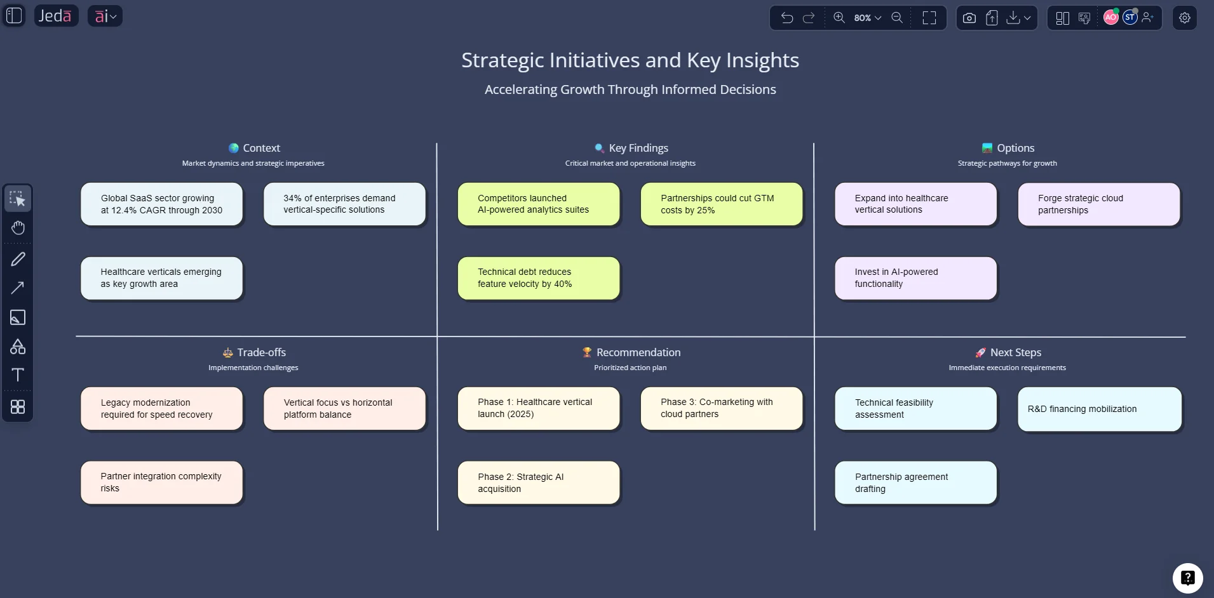This screenshot has height=598, width=1214.
Task: Select the hand pan tool
Action: [18, 228]
